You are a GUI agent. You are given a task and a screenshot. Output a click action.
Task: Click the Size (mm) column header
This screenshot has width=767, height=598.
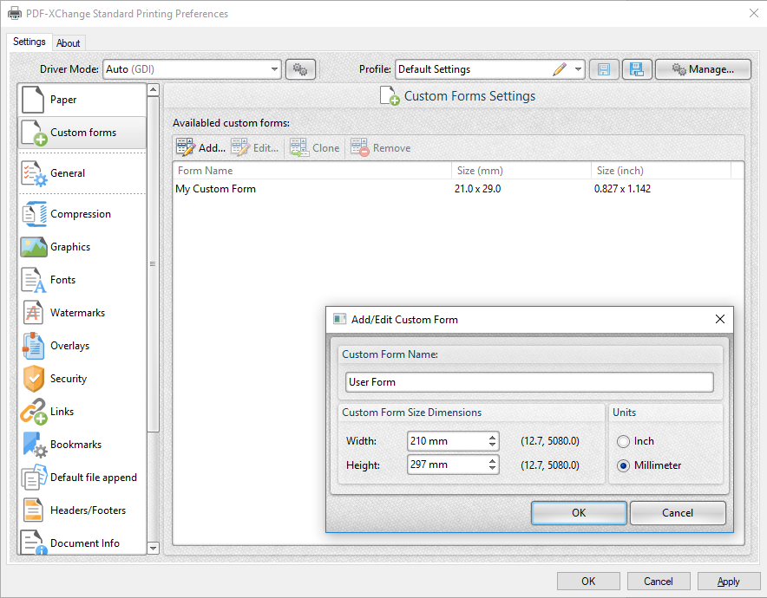pos(521,171)
